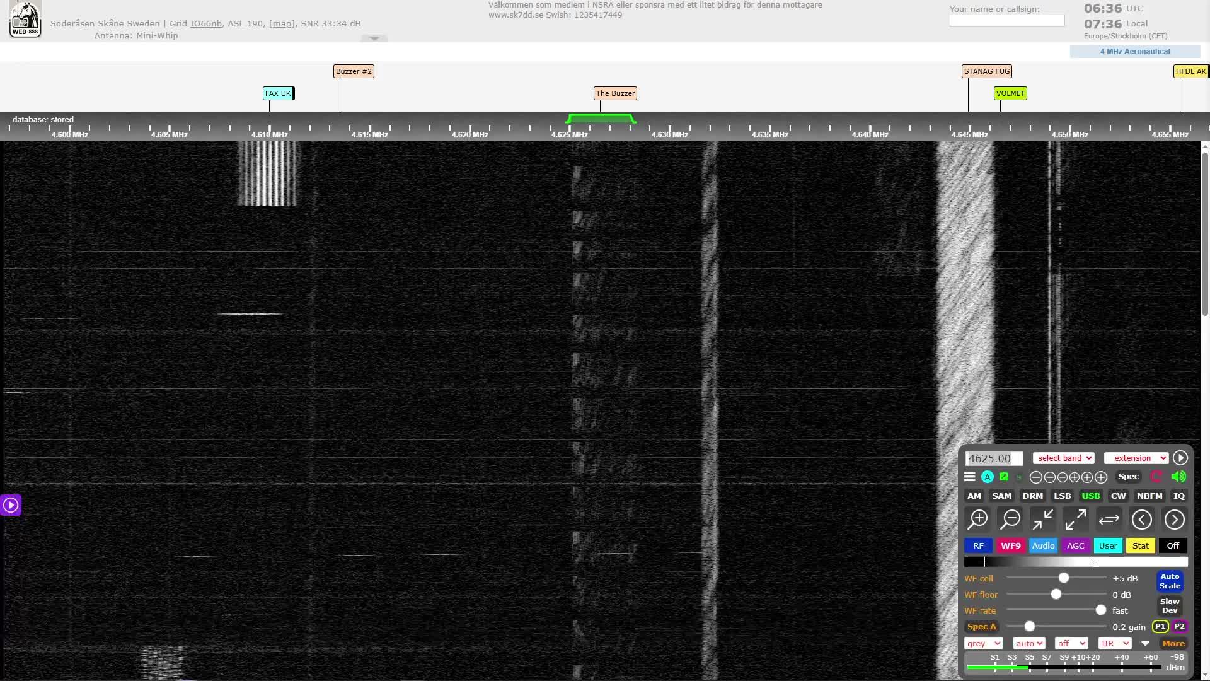Click the max zoom-out expanding arrows icon
Screen dimensions: 1210x681
pos(1076,520)
